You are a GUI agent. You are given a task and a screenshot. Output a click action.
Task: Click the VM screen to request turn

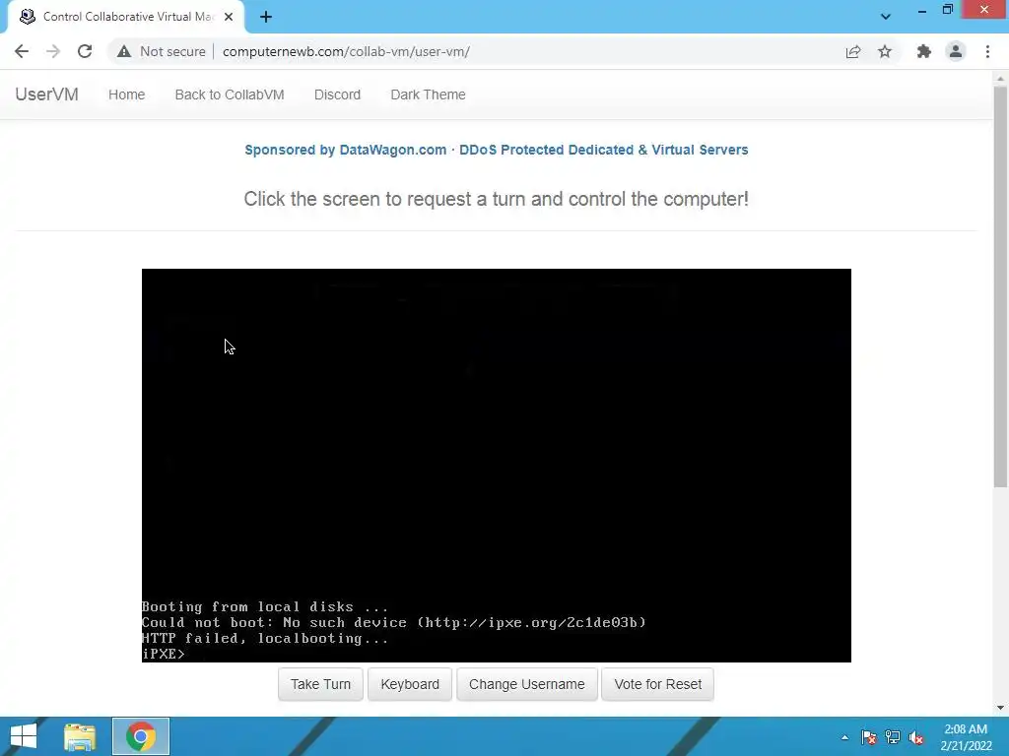click(x=497, y=466)
